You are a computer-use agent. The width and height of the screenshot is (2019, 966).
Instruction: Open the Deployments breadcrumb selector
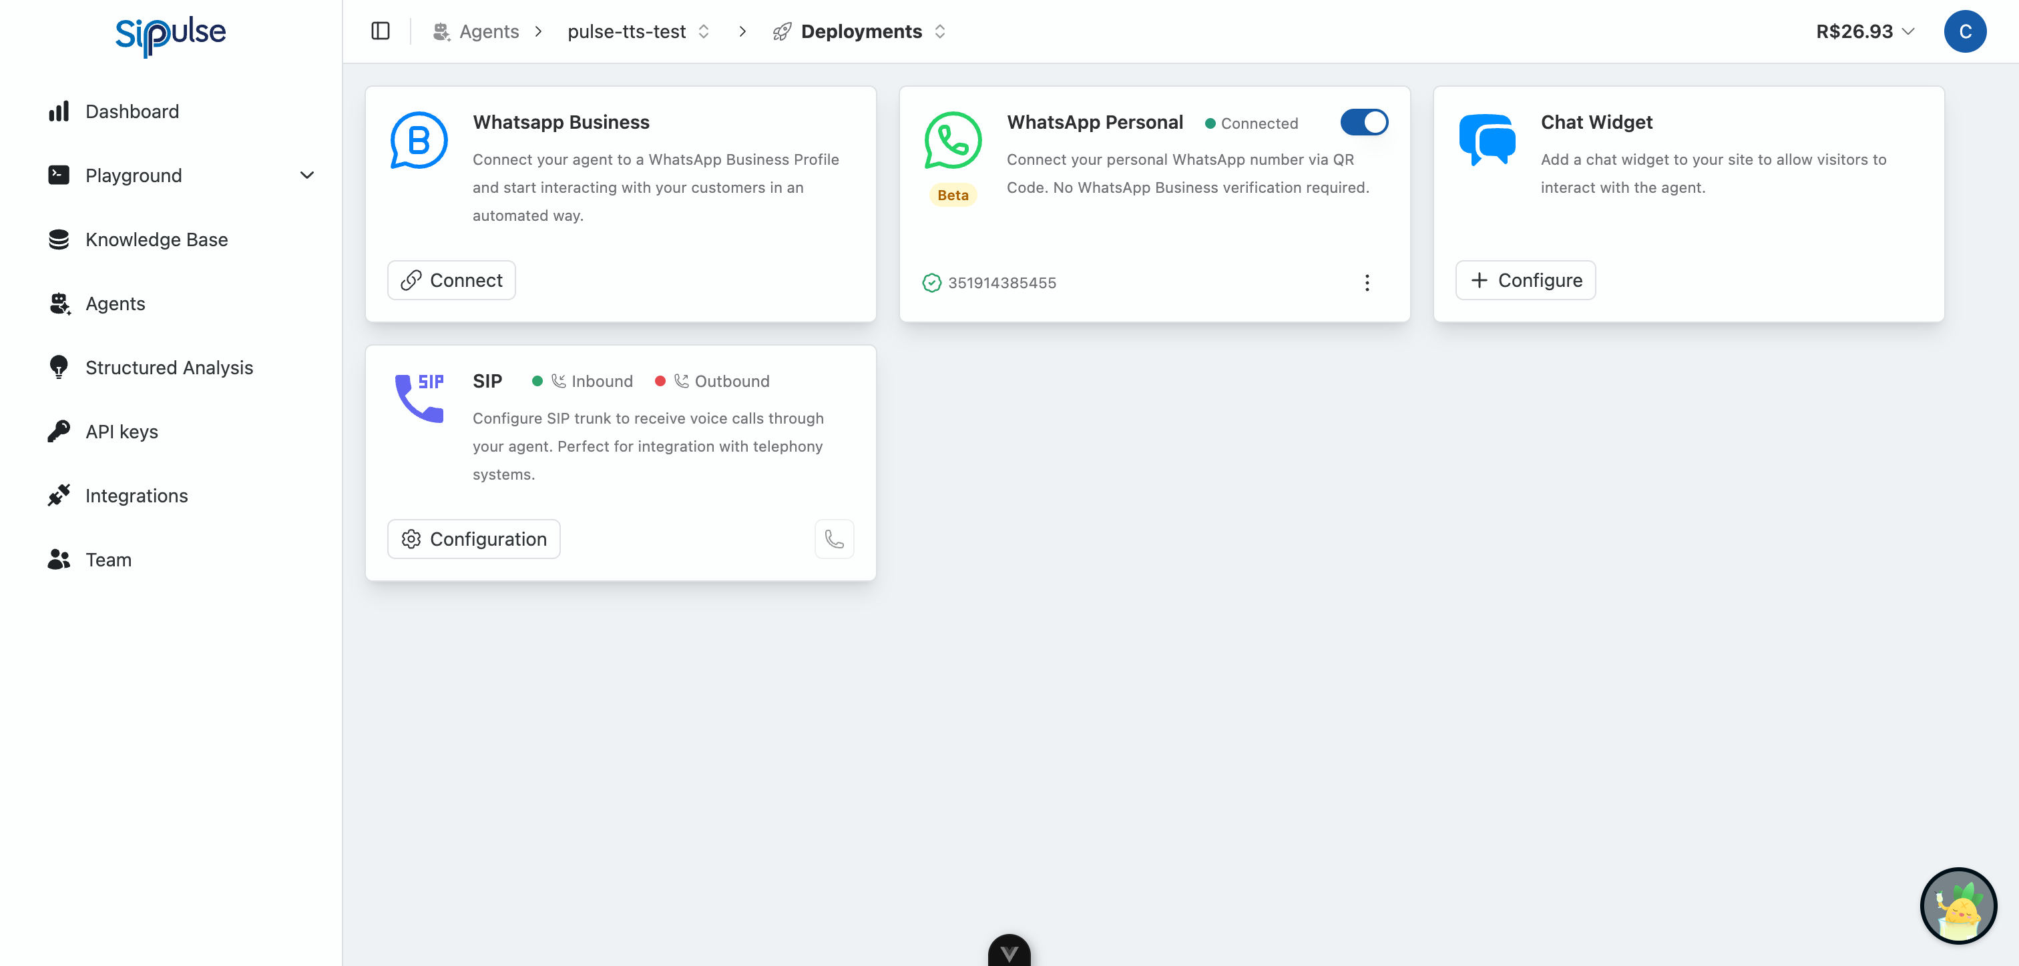(941, 31)
